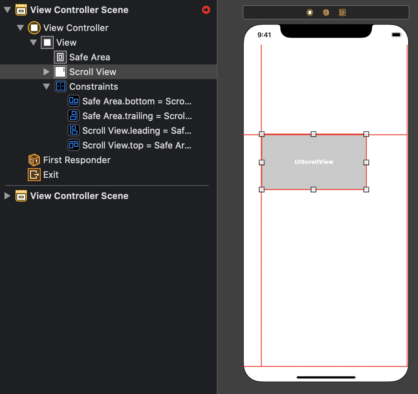Collapse the View node's disclosure triangle
The height and width of the screenshot is (394, 418).
tap(33, 42)
